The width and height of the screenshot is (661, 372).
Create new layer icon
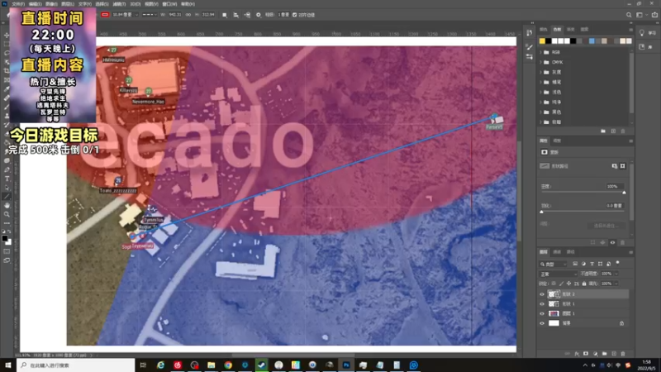[614, 354]
